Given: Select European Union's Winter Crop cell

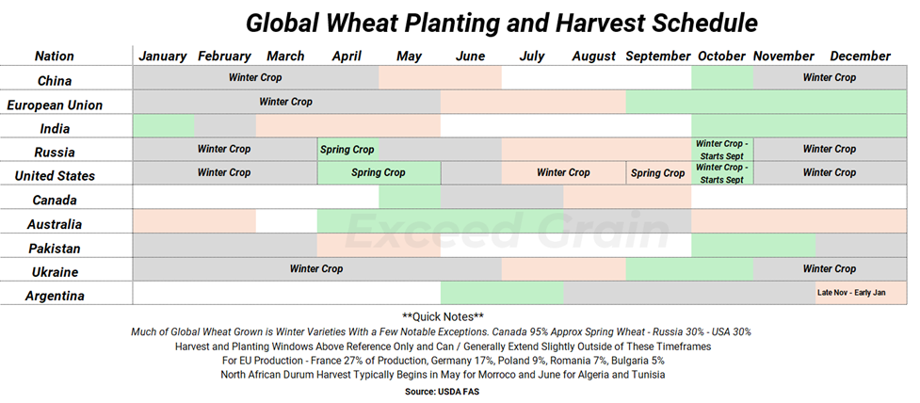Looking at the screenshot, I should point(285,102).
